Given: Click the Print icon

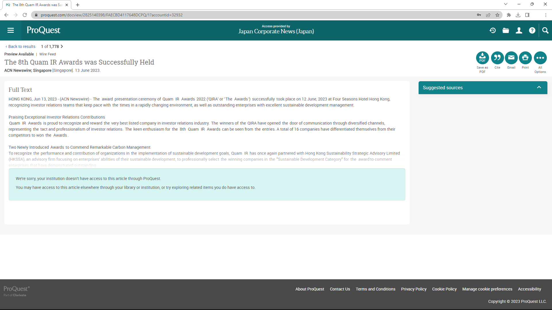Looking at the screenshot, I should [x=525, y=58].
